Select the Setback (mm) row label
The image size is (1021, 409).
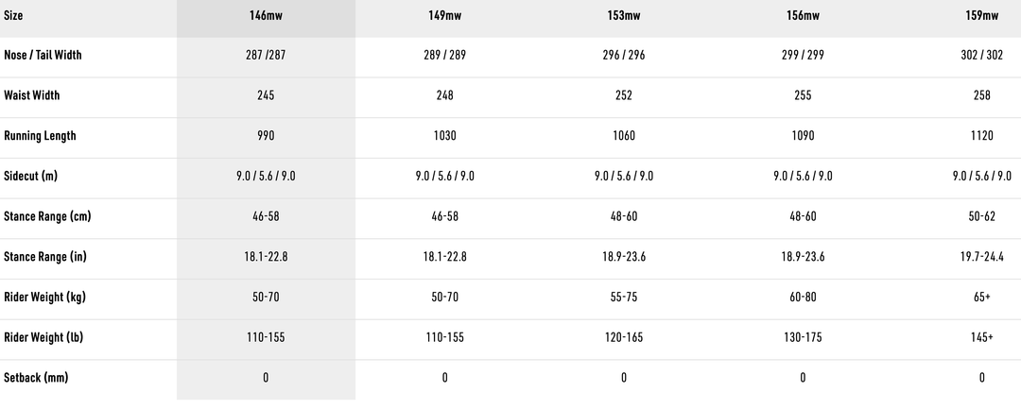[x=36, y=378]
